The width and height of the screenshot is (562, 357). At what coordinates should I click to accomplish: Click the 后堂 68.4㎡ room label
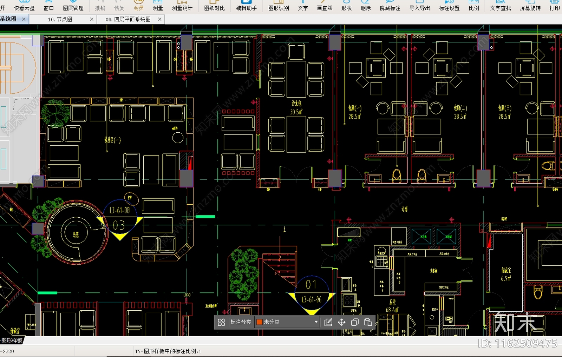[x=392, y=306]
